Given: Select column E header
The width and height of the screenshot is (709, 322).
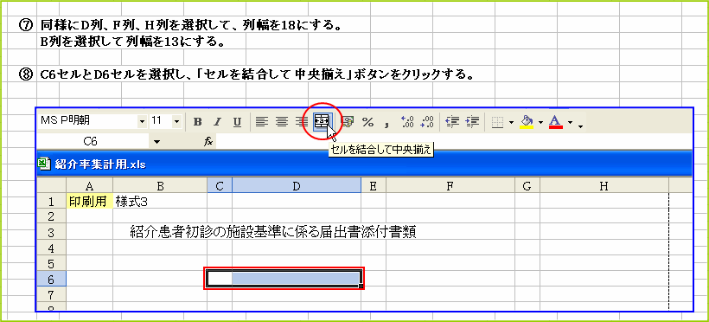Looking at the screenshot, I should [x=374, y=186].
